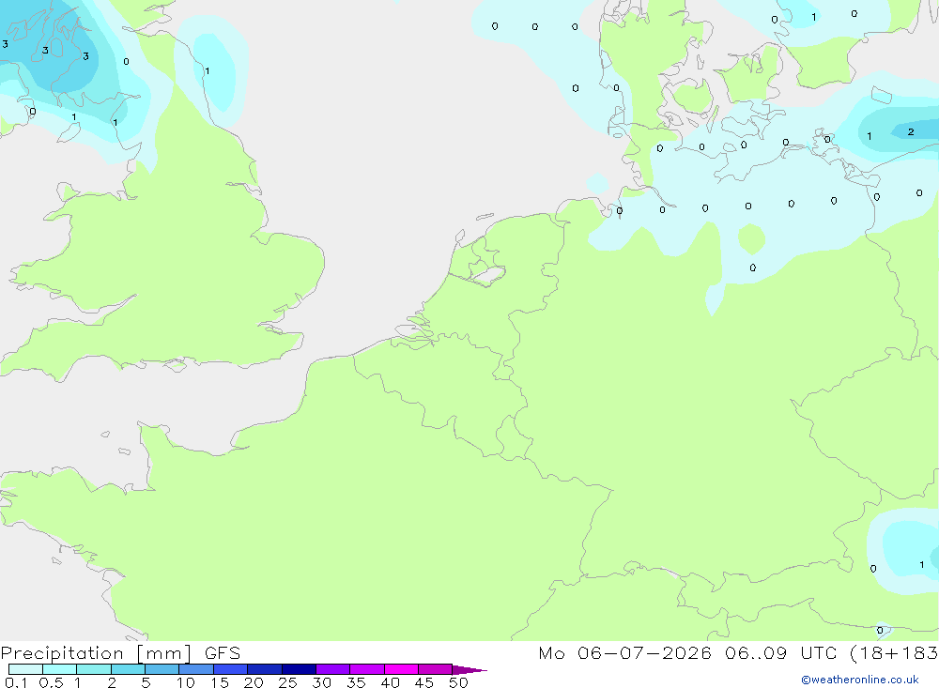Pick the legend swatch between 20 and 25
The width and height of the screenshot is (939, 688).
(265, 669)
